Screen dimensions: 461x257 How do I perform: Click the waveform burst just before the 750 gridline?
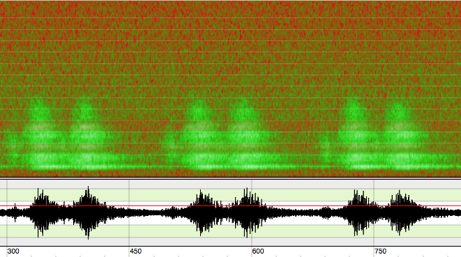click(x=360, y=212)
